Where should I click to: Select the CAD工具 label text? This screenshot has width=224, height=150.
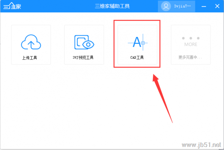(x=137, y=58)
